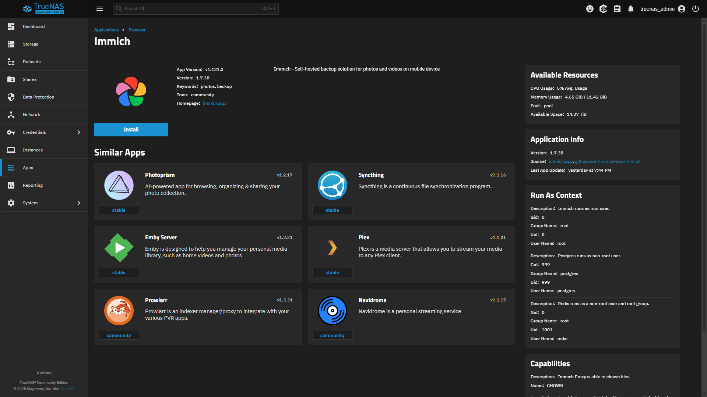707x397 pixels.
Task: Click the TrueCommand status icon
Action: [x=603, y=9]
